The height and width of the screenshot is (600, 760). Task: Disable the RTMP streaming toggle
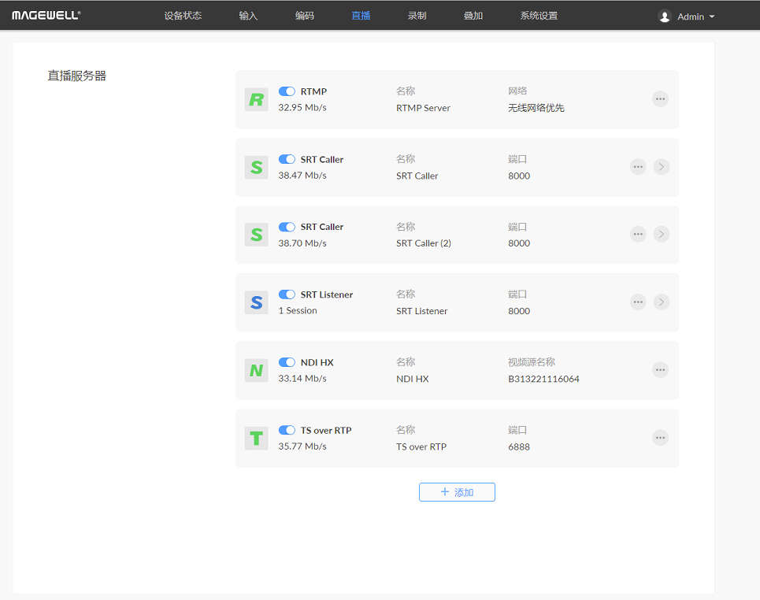(x=287, y=91)
